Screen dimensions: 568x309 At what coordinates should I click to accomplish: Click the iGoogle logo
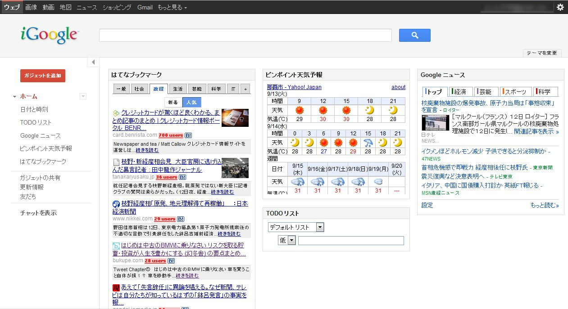(x=50, y=35)
